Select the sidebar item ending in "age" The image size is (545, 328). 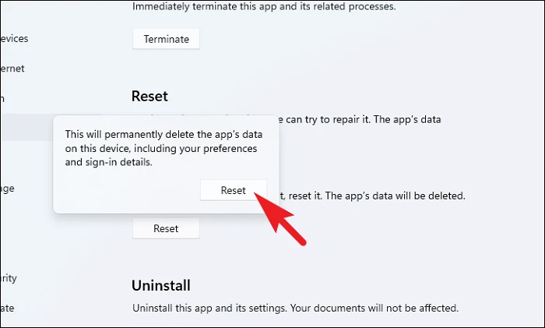point(7,189)
